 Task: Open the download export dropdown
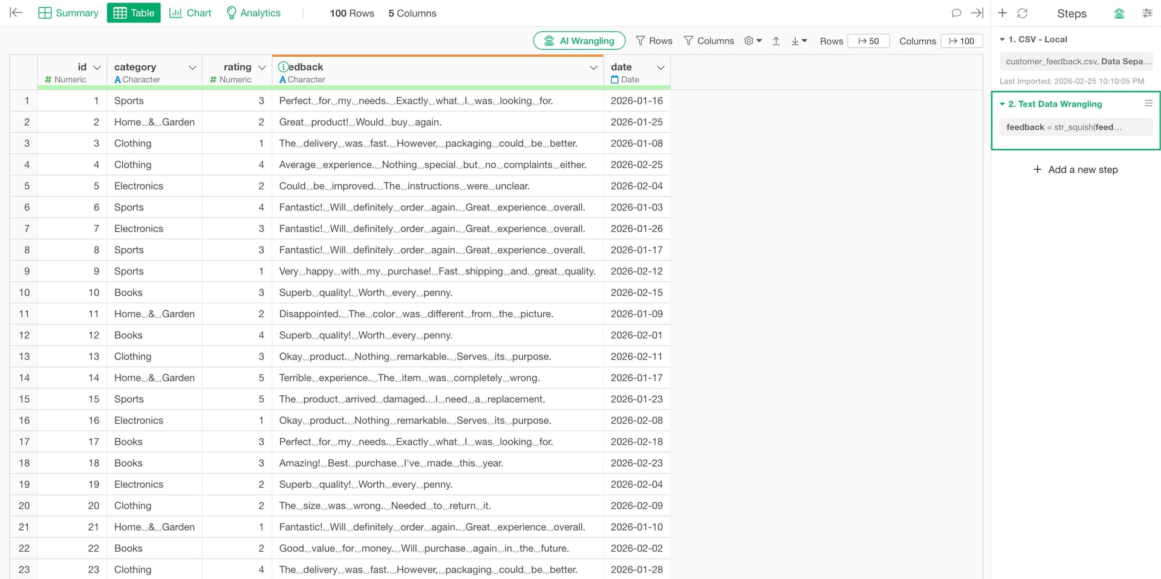coord(799,40)
